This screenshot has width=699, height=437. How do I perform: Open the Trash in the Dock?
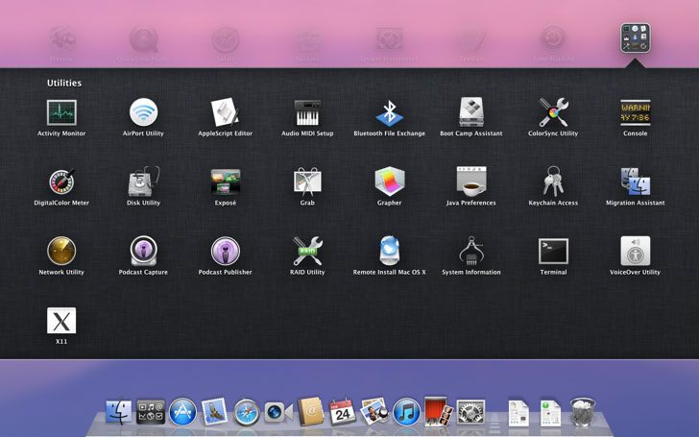[x=583, y=411]
